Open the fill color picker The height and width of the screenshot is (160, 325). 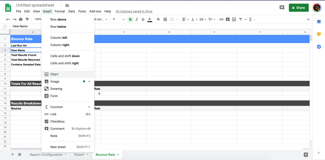tap(158, 19)
